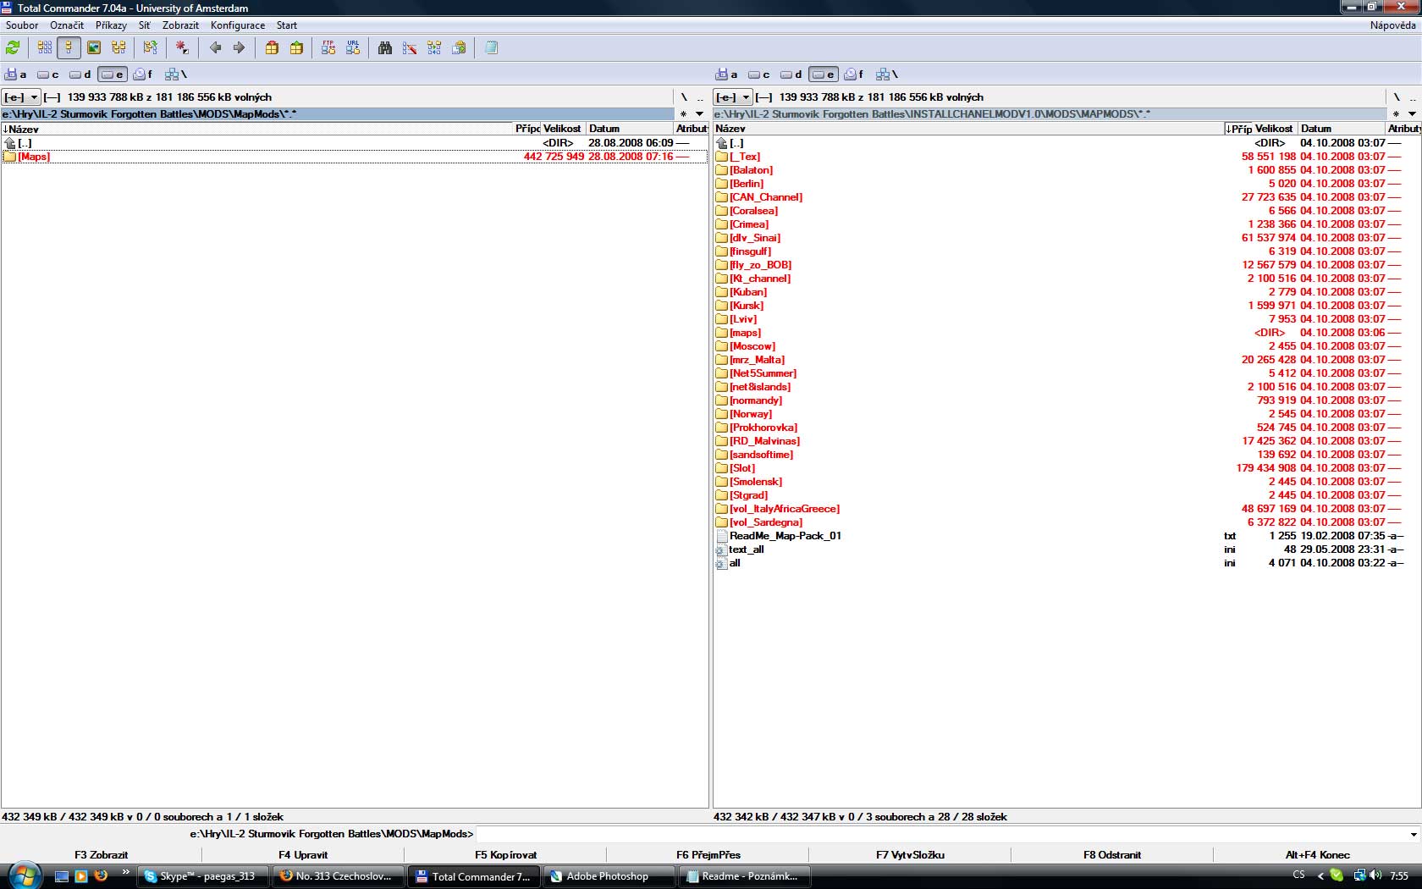The image size is (1422, 889).
Task: Click the F7 VytvSložku button
Action: tap(910, 855)
